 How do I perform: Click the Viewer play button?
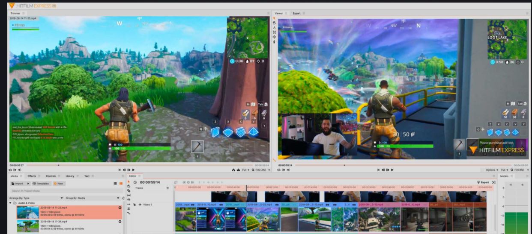392,170
